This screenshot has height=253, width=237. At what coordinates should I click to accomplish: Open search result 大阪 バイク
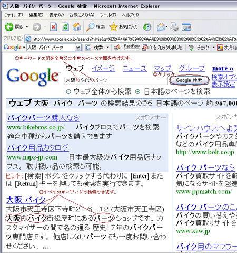[26, 200]
